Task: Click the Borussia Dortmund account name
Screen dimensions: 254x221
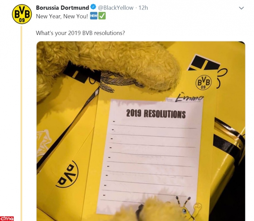Action: pyautogui.click(x=62, y=8)
